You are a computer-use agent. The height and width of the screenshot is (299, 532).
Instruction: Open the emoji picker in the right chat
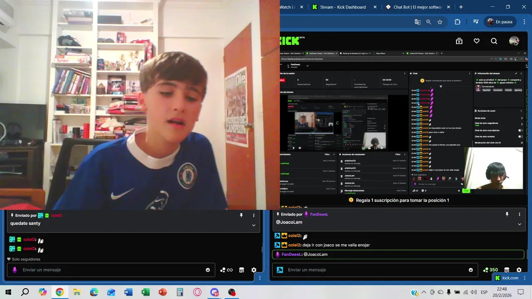(x=471, y=270)
